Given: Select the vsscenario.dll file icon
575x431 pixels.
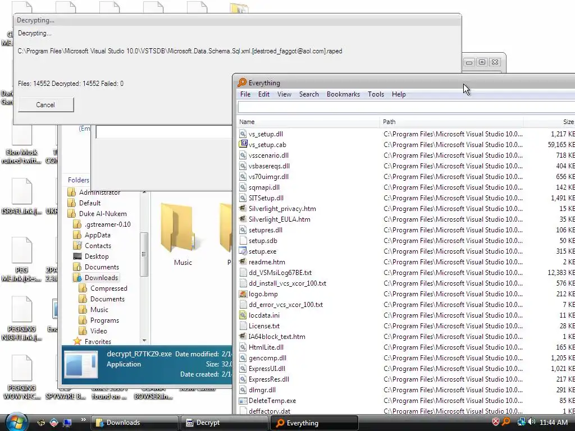Looking at the screenshot, I should click(x=243, y=155).
